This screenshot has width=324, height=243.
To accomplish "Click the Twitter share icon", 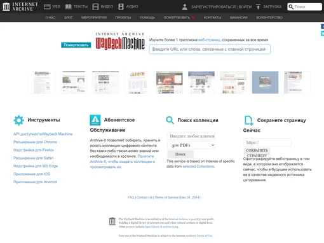I will click(323, 33).
